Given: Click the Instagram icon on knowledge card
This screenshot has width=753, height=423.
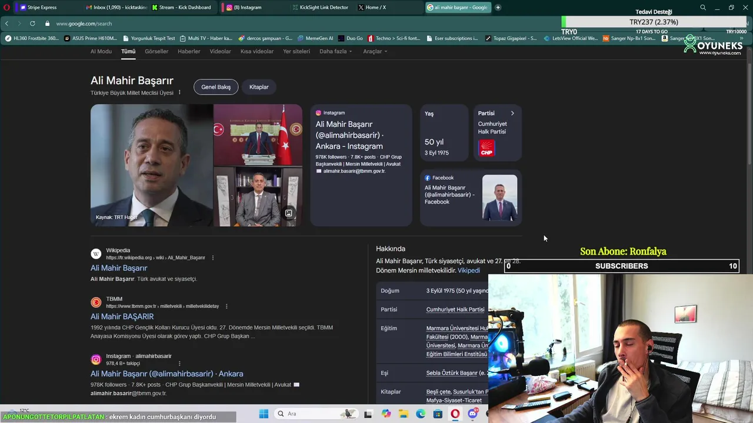Looking at the screenshot, I should (x=318, y=113).
